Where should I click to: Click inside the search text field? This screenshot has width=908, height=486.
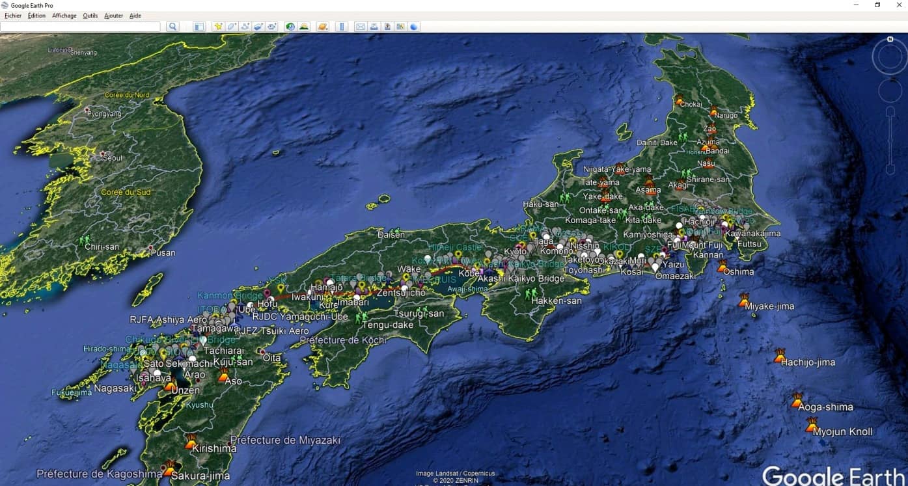80,27
